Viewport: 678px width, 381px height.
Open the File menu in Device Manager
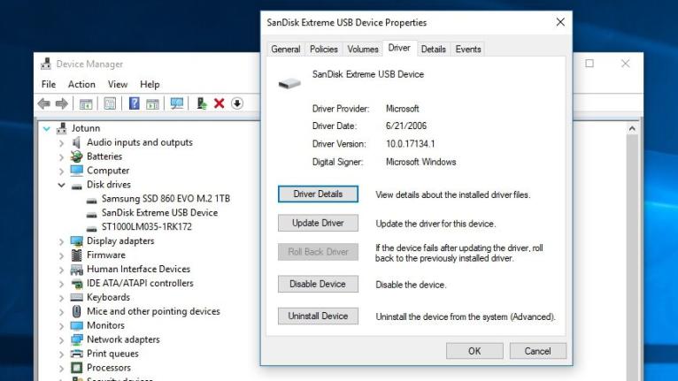(49, 84)
